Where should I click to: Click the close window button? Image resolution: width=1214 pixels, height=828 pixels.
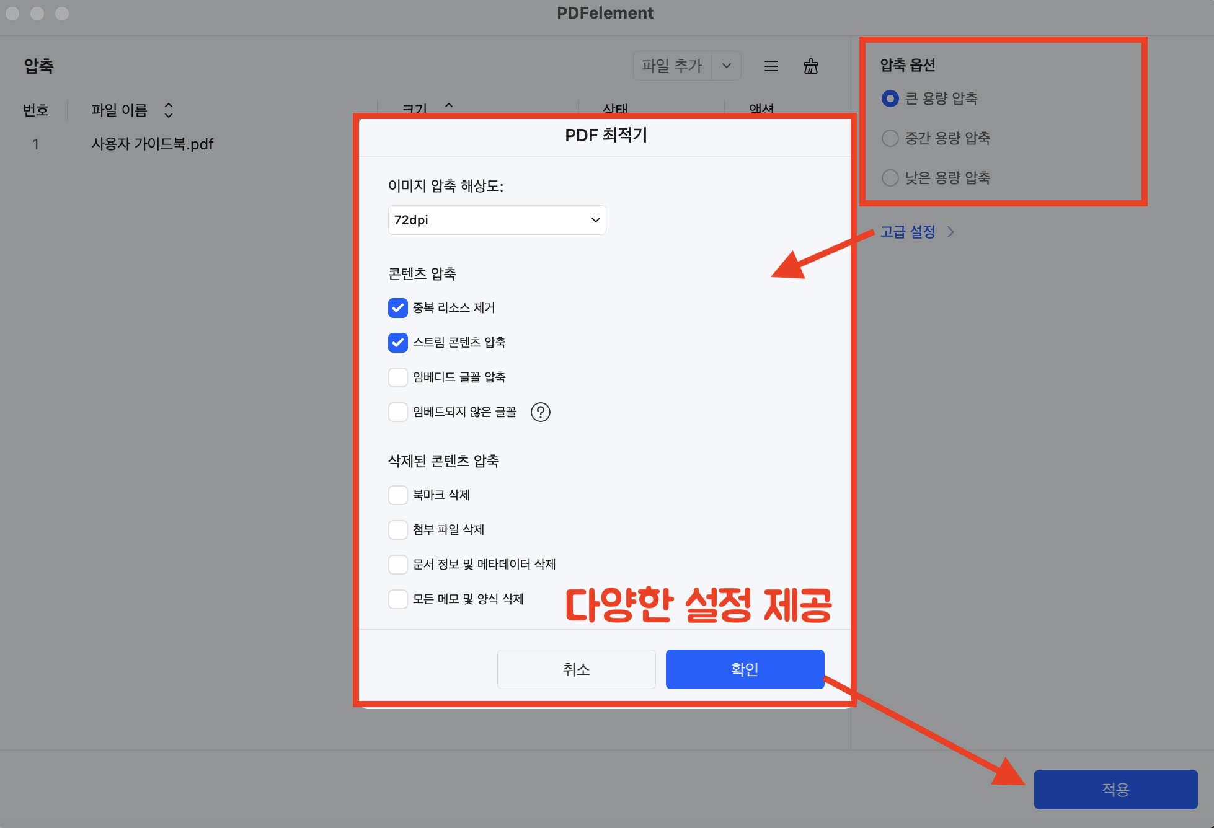12,13
